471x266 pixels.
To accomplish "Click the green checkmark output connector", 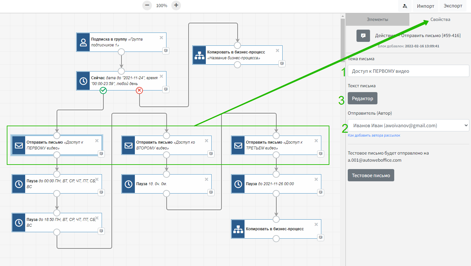I will [x=103, y=90].
